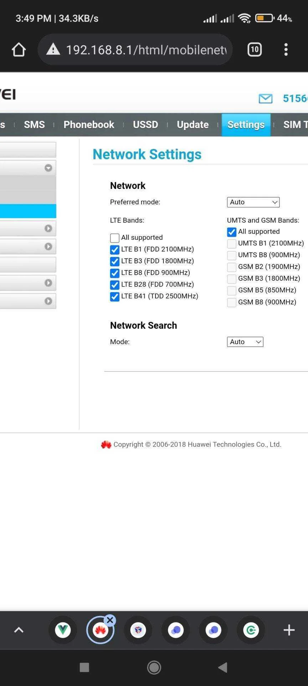Viewport: 308px width, 686px height.
Task: Tap the Android home circle button
Action: 154,667
